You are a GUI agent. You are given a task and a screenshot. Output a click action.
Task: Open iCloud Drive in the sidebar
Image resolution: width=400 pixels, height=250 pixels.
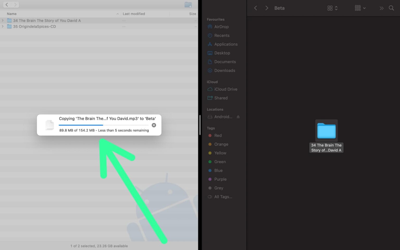pos(226,89)
